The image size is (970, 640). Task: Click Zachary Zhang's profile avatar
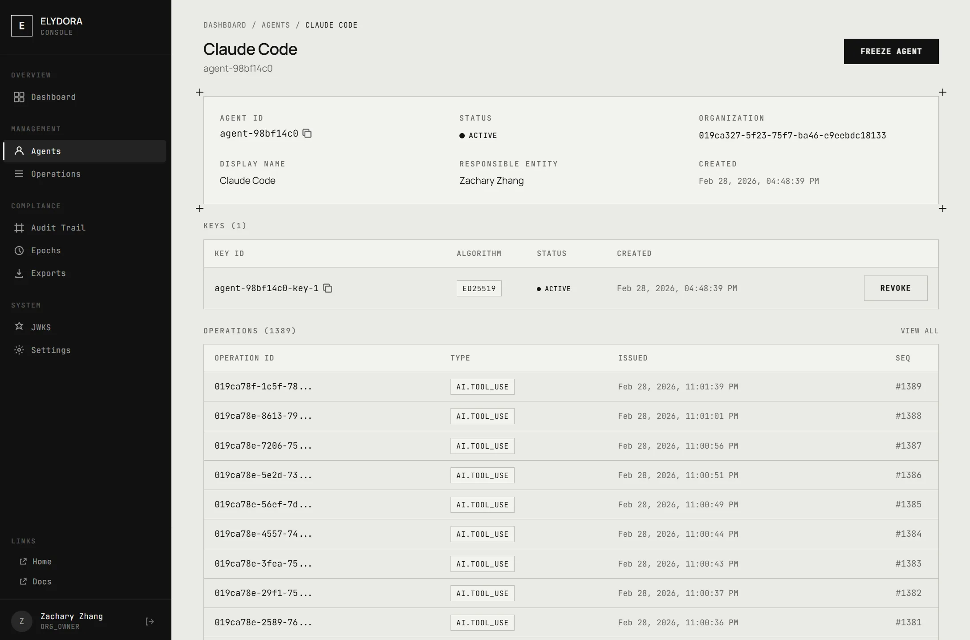coord(21,621)
